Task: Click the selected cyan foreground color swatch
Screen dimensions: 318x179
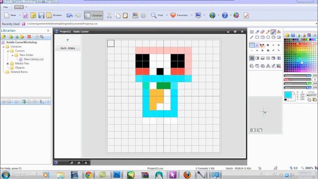Action: [288, 95]
